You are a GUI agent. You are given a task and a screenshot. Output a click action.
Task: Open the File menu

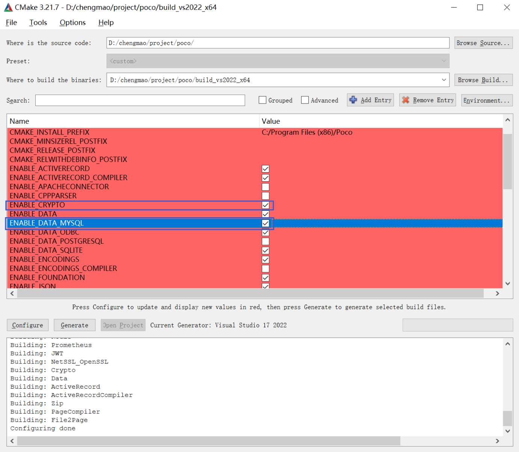click(x=11, y=23)
